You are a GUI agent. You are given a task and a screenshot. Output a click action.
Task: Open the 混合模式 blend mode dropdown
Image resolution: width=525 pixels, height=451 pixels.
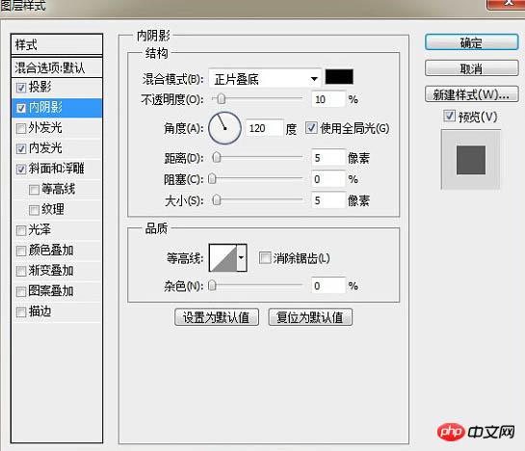[x=265, y=79]
